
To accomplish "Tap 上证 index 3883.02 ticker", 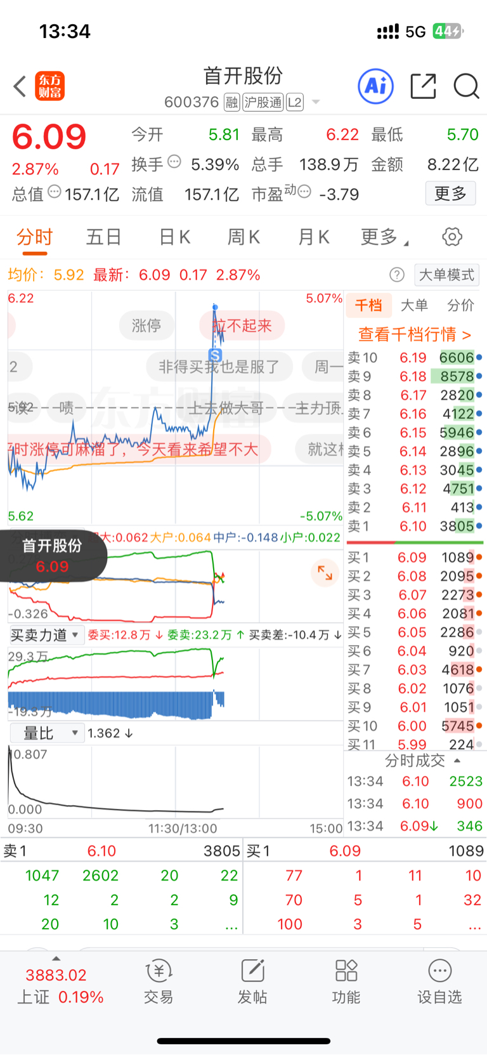I will (60, 986).
